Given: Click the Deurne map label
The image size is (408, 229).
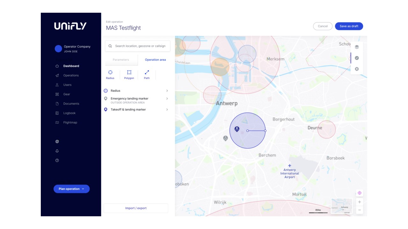Looking at the screenshot, I should pyautogui.click(x=315, y=128).
